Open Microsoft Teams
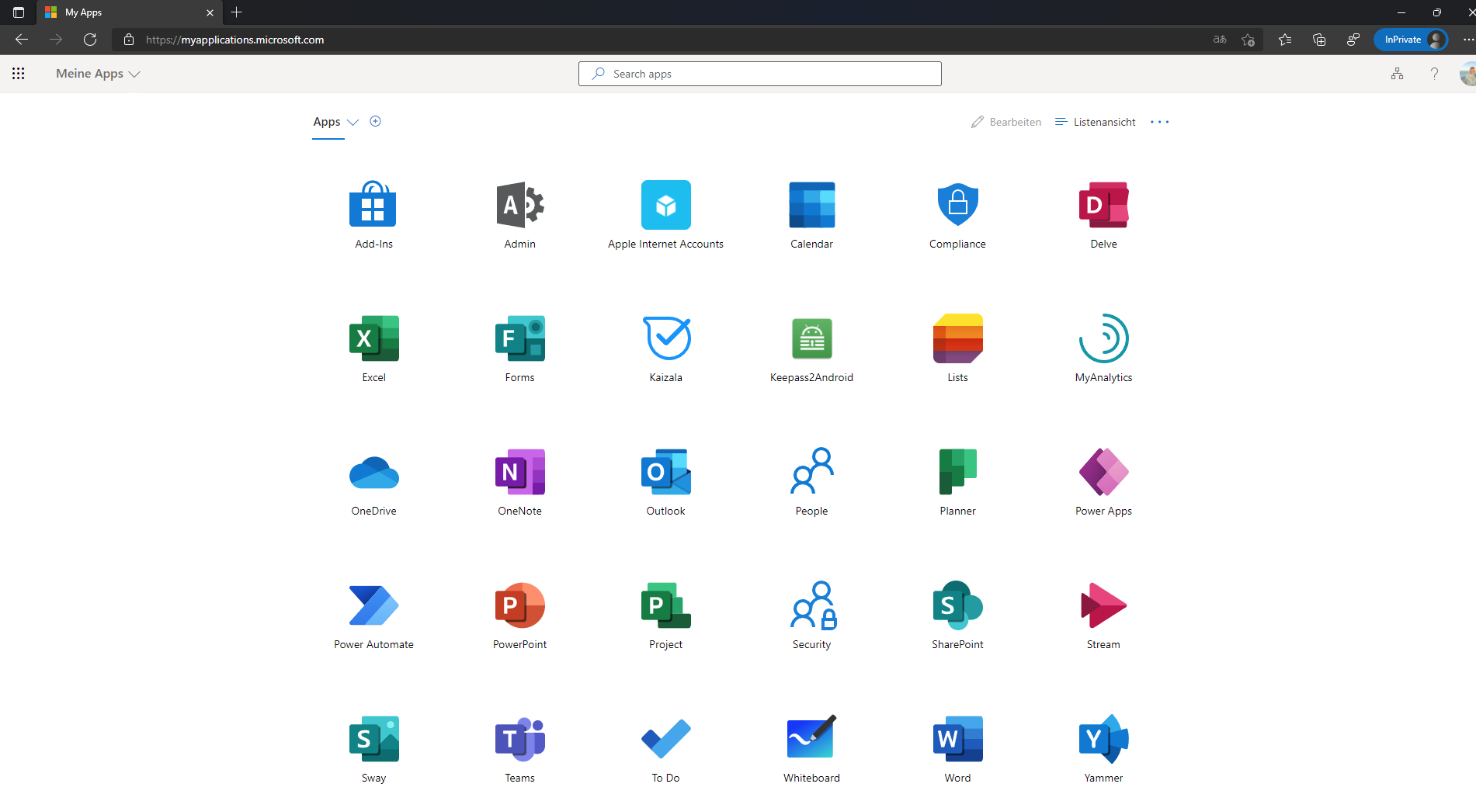Screen dimensions: 1476x801 point(519,739)
